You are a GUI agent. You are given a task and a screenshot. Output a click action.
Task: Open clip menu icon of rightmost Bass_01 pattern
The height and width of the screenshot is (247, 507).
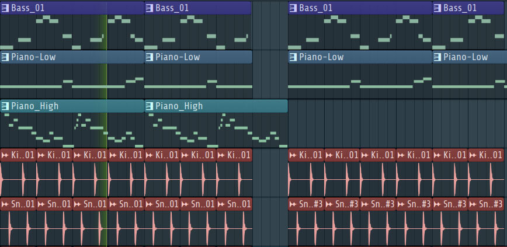[x=437, y=8]
